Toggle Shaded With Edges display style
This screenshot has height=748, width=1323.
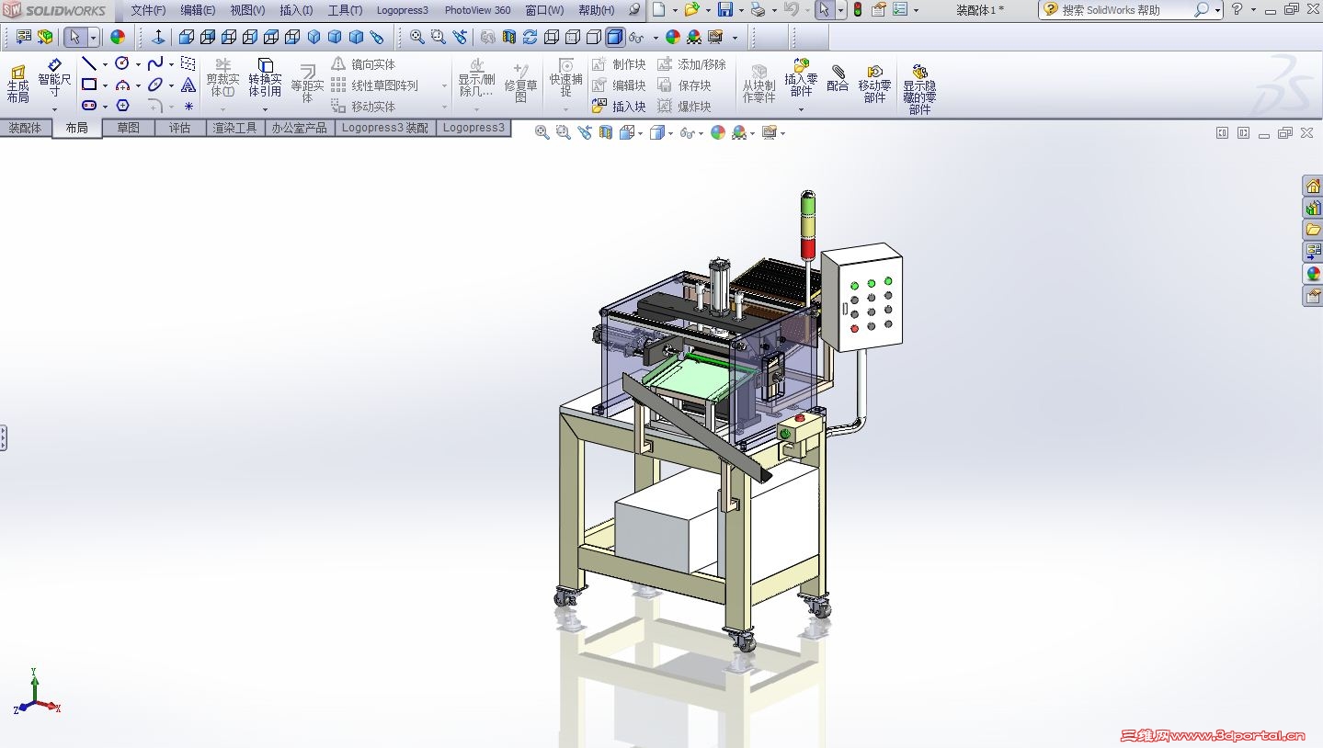(x=615, y=37)
